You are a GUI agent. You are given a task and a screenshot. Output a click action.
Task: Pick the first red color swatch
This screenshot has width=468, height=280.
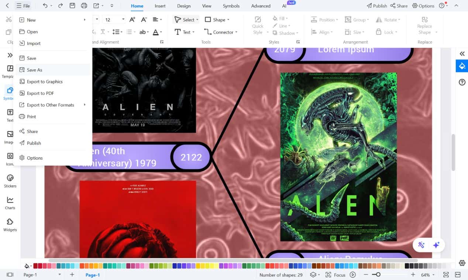[36, 266]
